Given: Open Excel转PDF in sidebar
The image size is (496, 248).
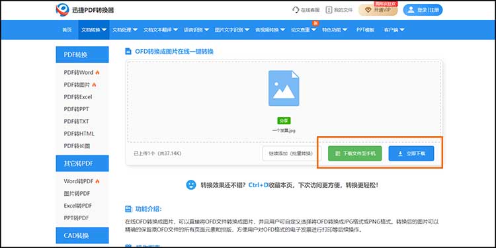Looking at the screenshot, I should click(x=78, y=206).
